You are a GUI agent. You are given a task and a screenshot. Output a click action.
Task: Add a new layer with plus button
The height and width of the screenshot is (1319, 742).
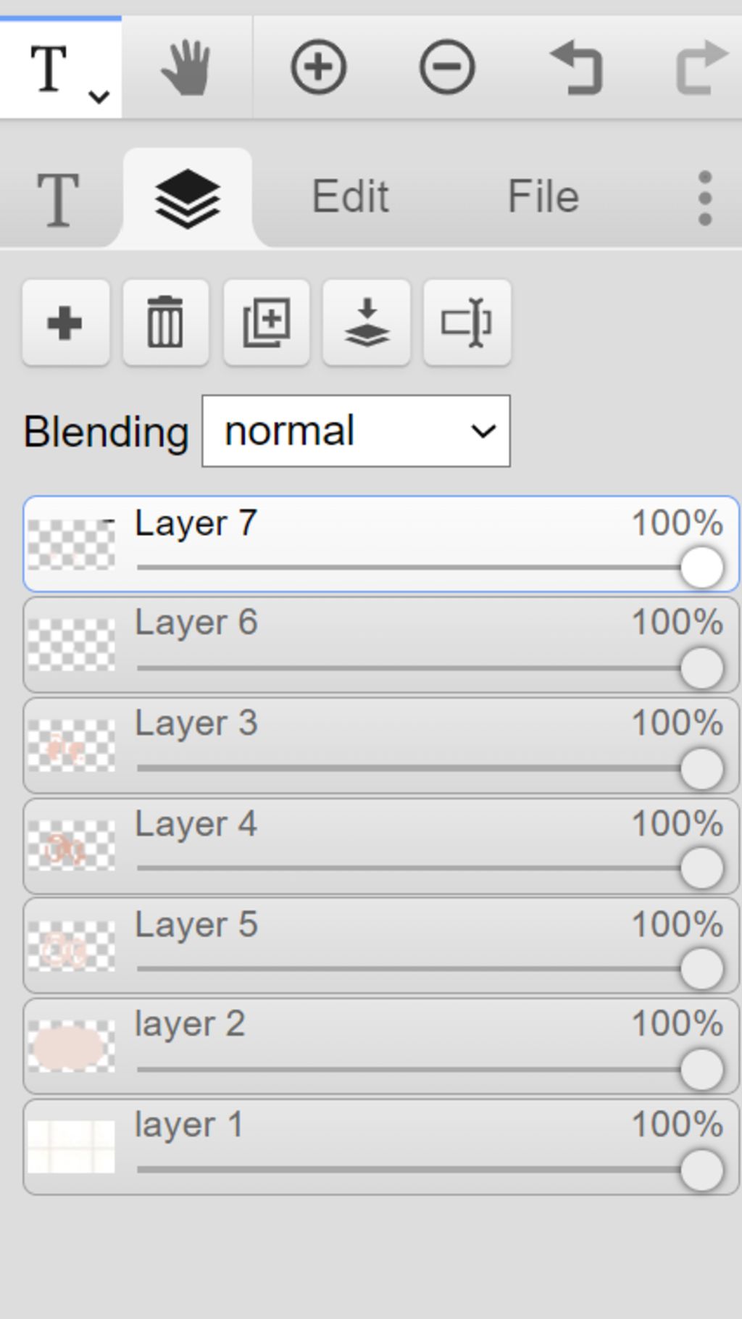click(x=66, y=323)
